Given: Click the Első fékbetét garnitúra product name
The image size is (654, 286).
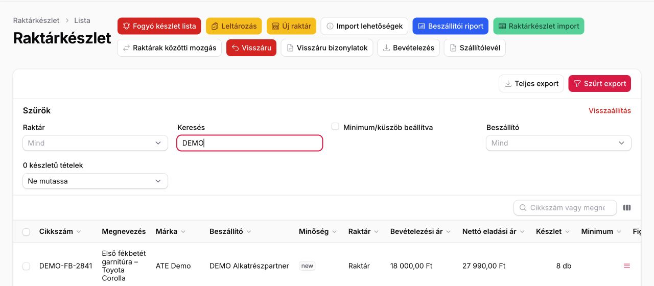Looking at the screenshot, I should click(124, 266).
